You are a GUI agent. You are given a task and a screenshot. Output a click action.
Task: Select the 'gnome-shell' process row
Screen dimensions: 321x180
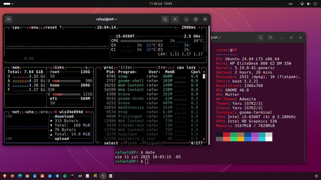click(151, 81)
